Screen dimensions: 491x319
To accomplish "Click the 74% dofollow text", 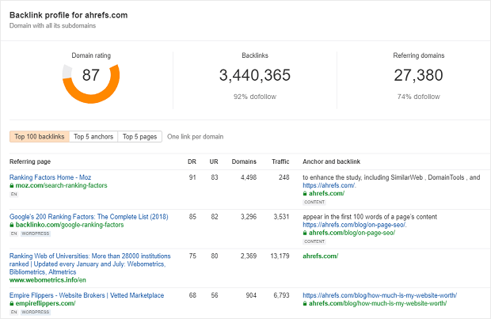I will pyautogui.click(x=419, y=97).
